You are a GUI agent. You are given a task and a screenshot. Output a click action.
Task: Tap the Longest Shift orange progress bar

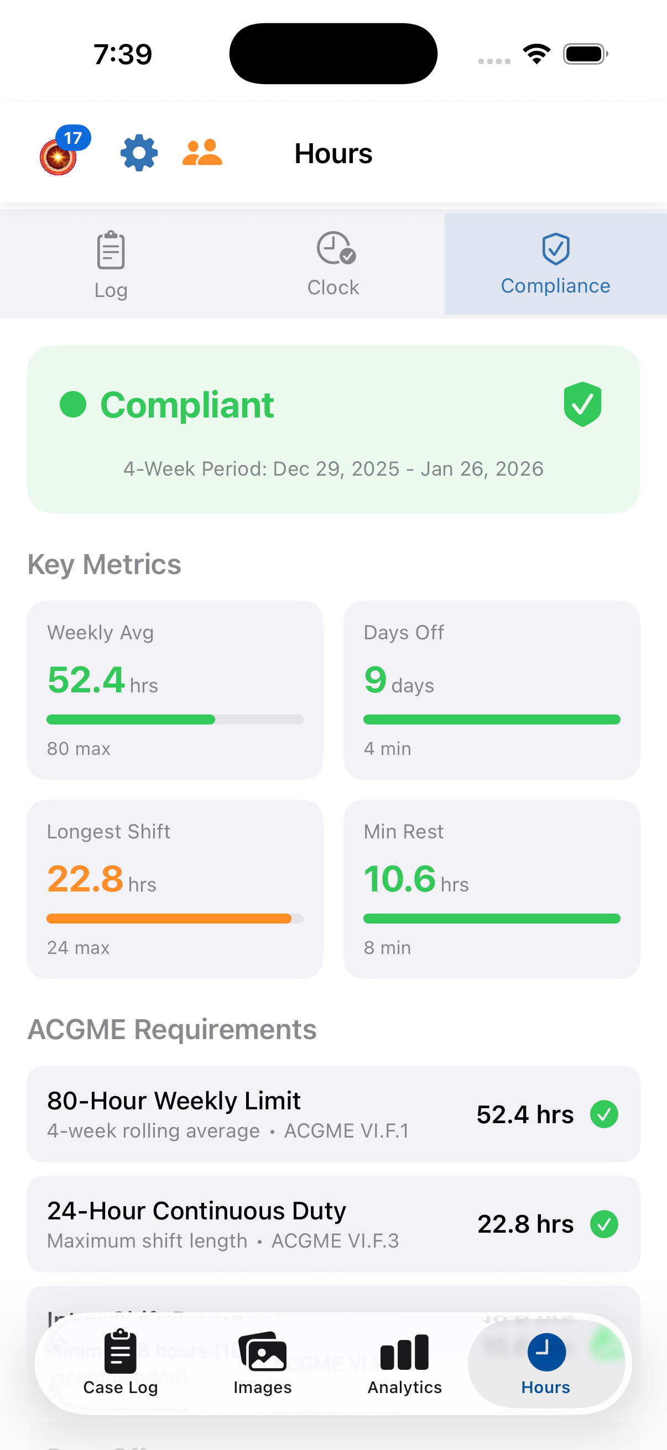click(x=169, y=919)
